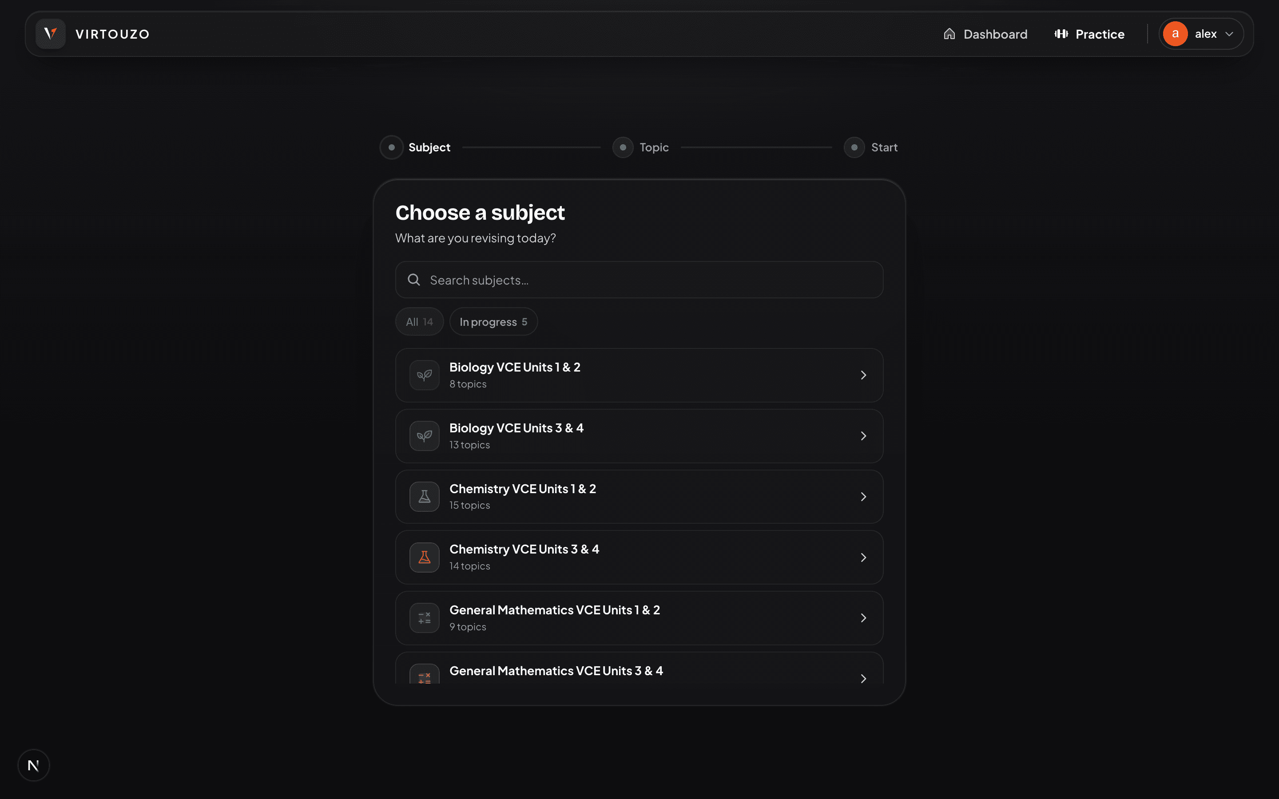Filter by In progress 5 chip
The image size is (1279, 799).
coord(493,321)
